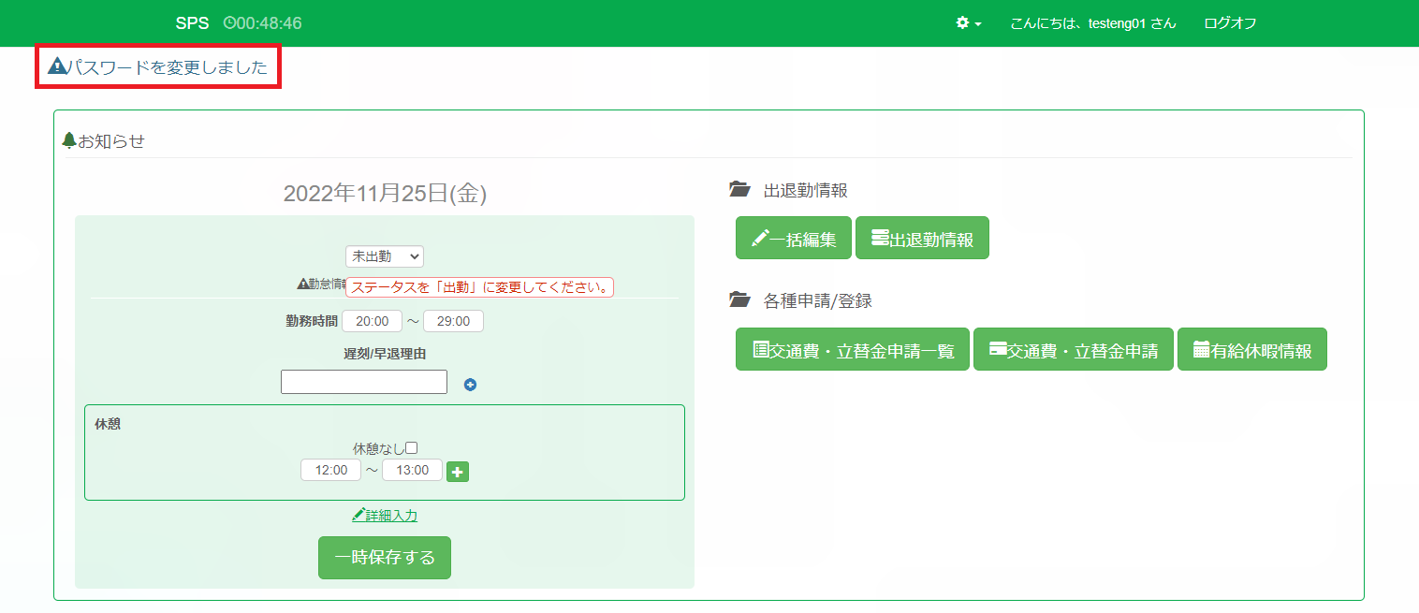Click the ログオフ menu item
The width and height of the screenshot is (1419, 613).
point(1230,23)
